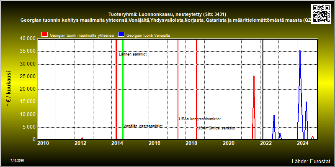Click the date 7.10.2026
The height and width of the screenshot is (167, 335).
[17, 160]
